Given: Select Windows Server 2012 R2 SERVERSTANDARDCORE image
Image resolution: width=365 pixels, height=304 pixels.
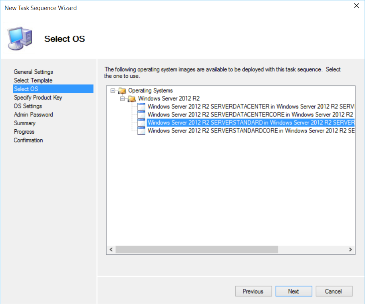Looking at the screenshot, I should coord(250,131).
